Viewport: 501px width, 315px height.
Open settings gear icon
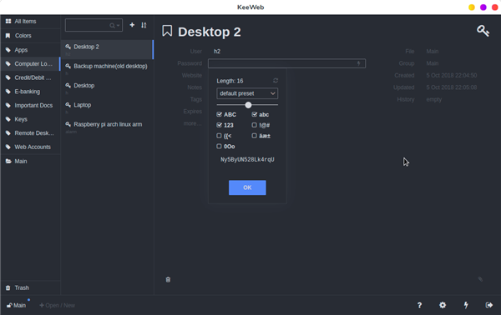pyautogui.click(x=443, y=305)
